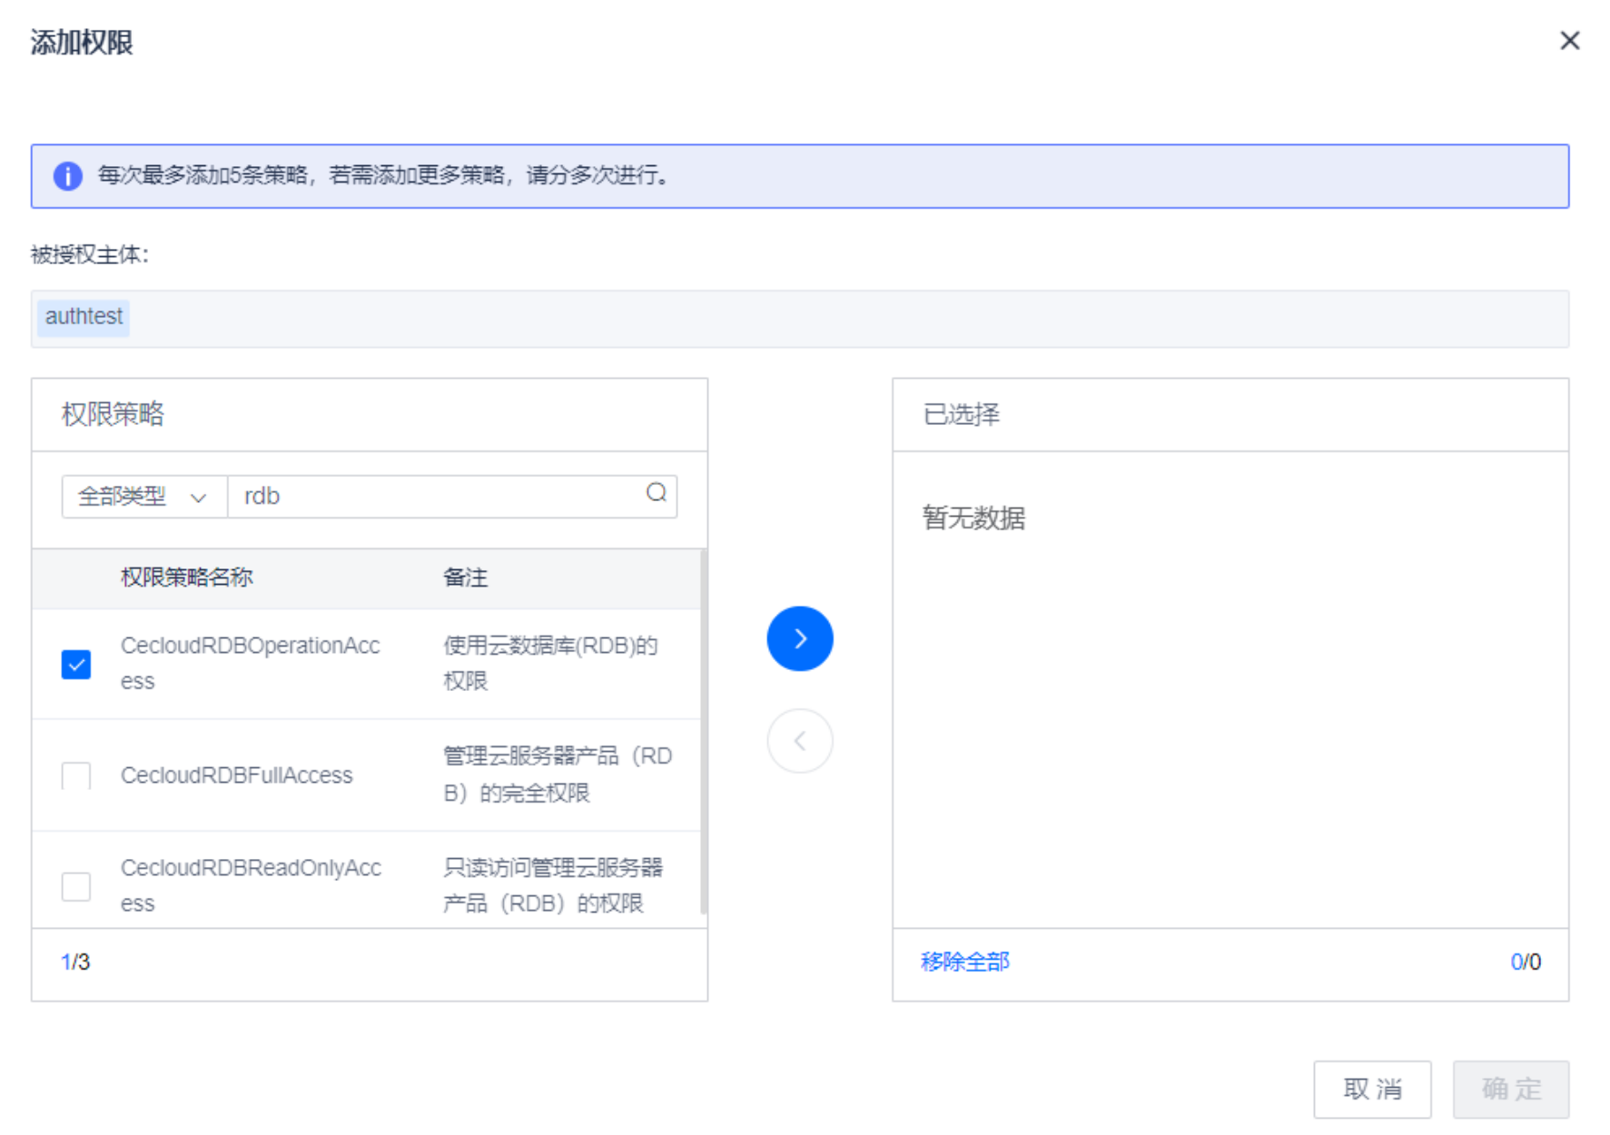1610x1135 pixels.
Task: Uncheck CecloudRDBOperationAccess checkbox
Action: click(76, 664)
